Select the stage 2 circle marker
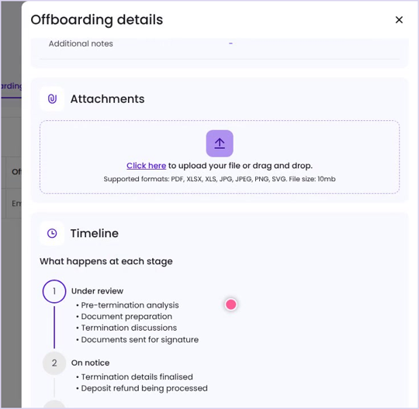The height and width of the screenshot is (409, 419). pyautogui.click(x=54, y=363)
